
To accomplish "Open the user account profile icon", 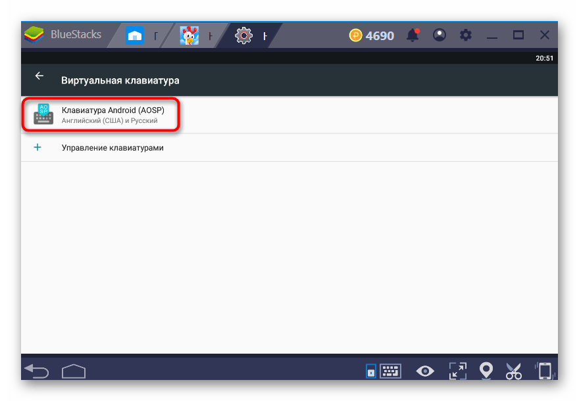I will (440, 35).
